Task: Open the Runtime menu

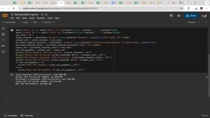Action: click(41, 18)
